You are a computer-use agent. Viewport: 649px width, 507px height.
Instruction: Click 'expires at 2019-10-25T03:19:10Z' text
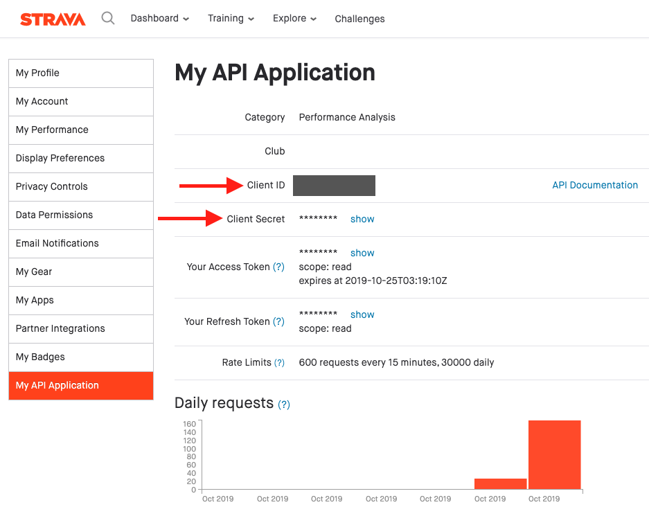point(373,281)
